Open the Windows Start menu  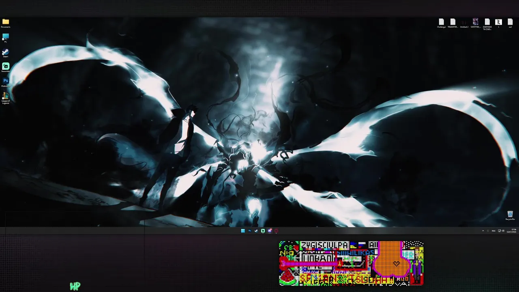point(243,231)
